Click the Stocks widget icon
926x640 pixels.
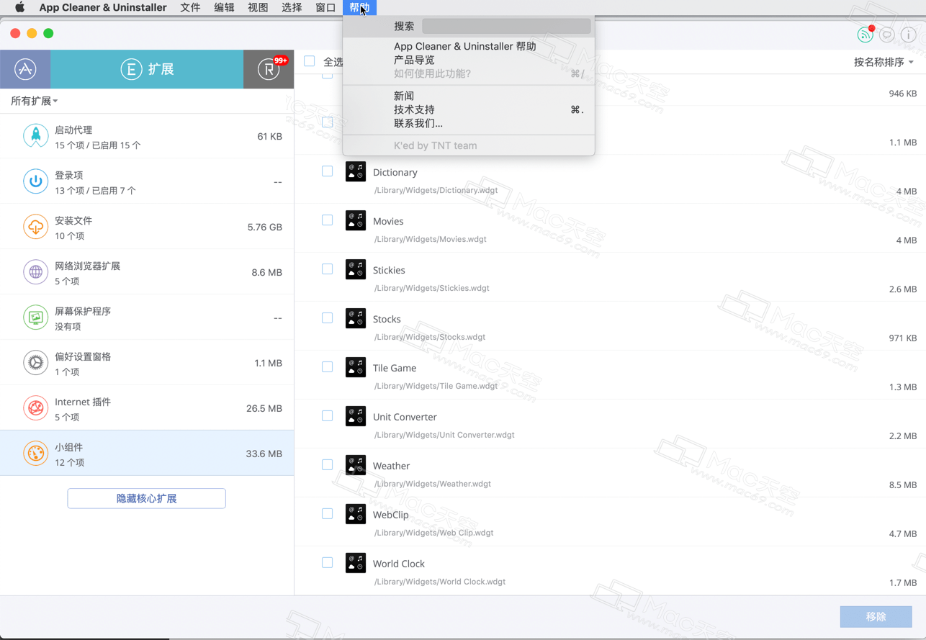(x=356, y=318)
